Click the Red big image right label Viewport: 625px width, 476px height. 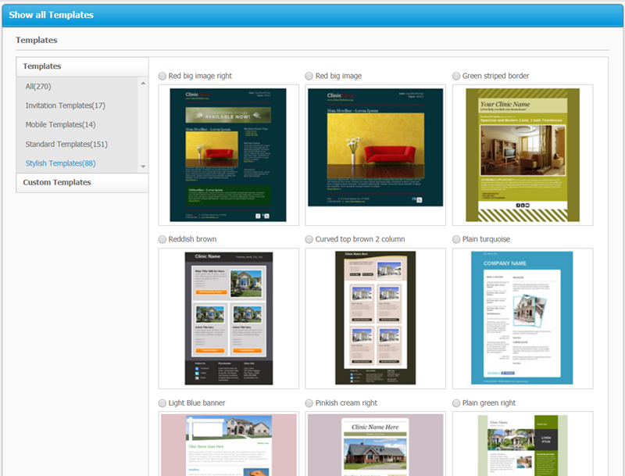point(200,76)
